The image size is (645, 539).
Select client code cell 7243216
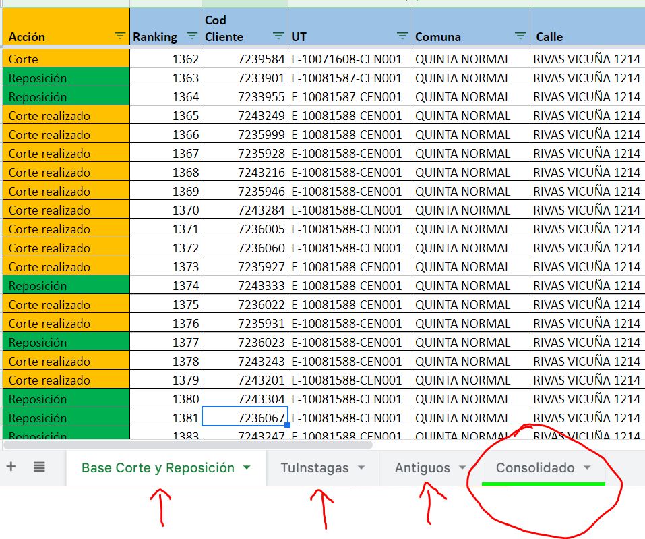point(245,172)
